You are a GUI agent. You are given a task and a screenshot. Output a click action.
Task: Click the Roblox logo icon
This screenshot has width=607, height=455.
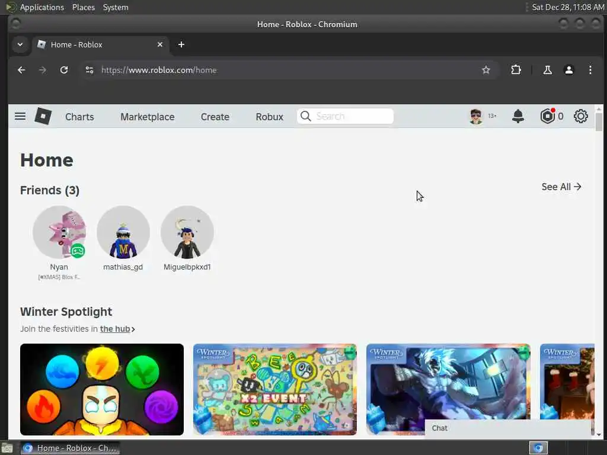(x=43, y=116)
